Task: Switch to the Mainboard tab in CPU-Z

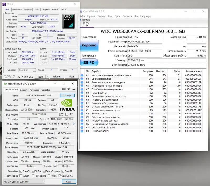Action: pos(17,10)
